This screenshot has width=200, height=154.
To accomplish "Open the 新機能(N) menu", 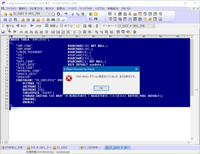I will coord(113,9).
